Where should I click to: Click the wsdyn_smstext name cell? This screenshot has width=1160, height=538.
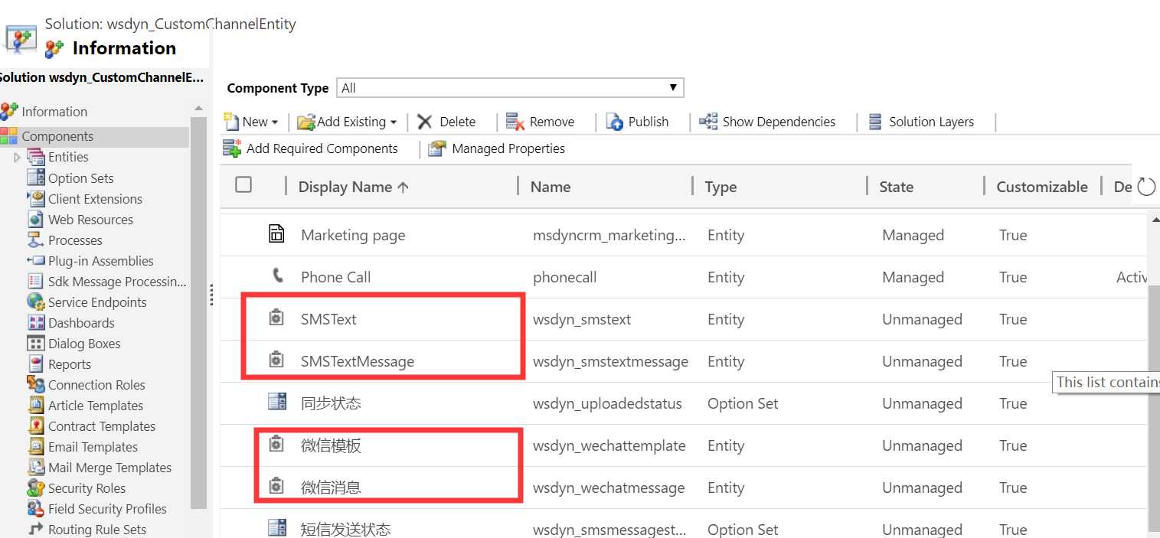click(582, 319)
